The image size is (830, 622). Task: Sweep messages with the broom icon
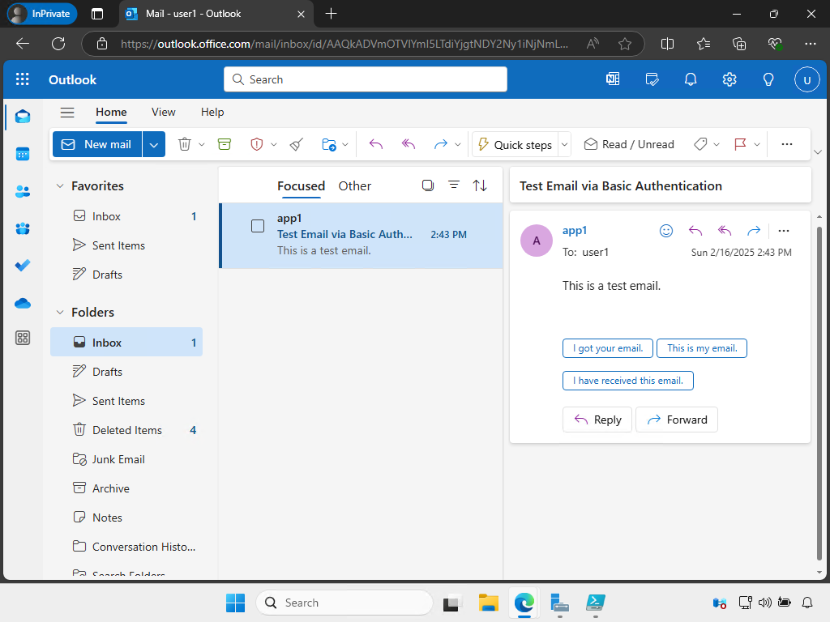coord(297,144)
